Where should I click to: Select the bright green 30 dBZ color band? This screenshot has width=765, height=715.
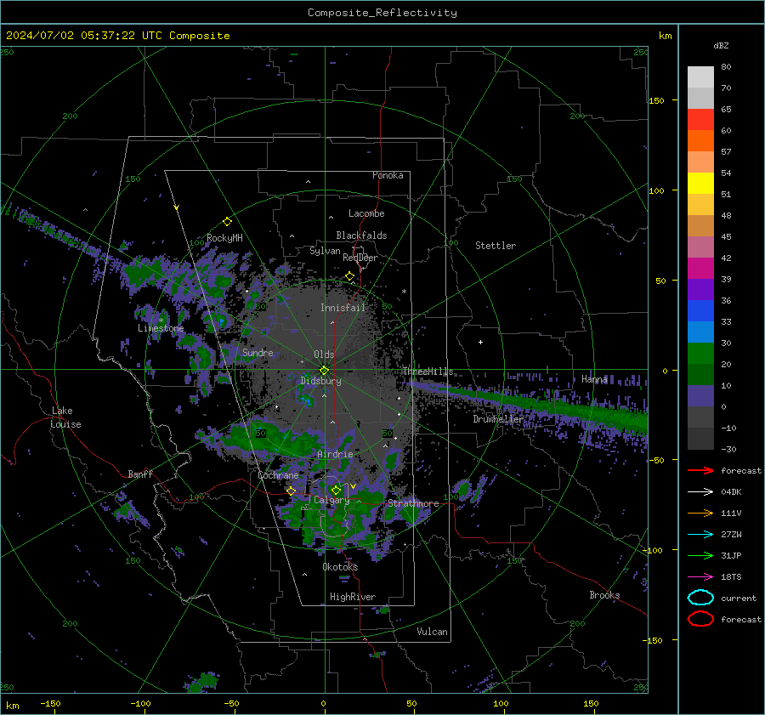(x=700, y=354)
